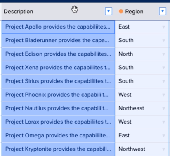Click the Northeast region value for Project Nautilus
This screenshot has width=170, height=156.
click(x=131, y=108)
